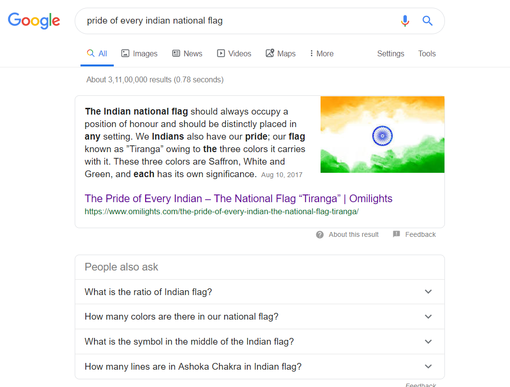Open the Videos results tab

coord(234,53)
